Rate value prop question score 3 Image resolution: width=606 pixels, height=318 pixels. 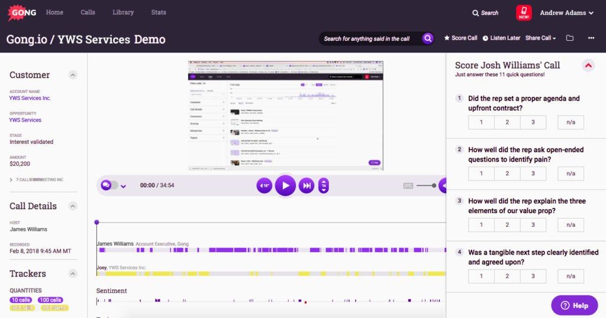pyautogui.click(x=533, y=225)
